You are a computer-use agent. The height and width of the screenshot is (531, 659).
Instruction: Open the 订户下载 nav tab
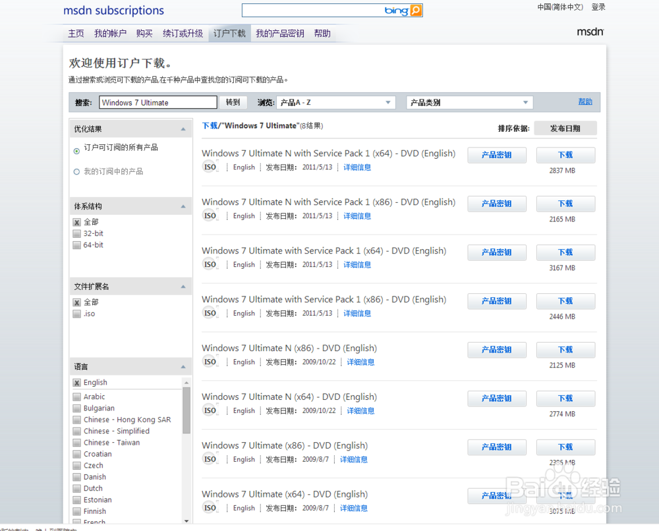point(229,33)
